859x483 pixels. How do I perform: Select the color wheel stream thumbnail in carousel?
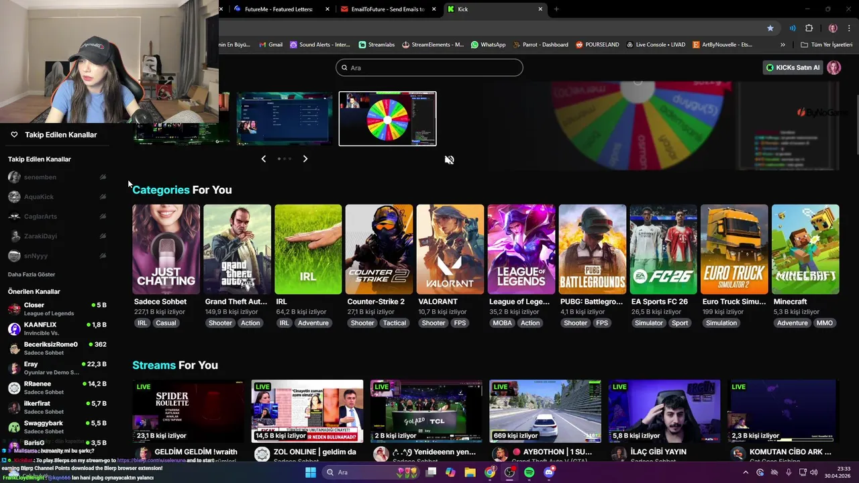[387, 119]
